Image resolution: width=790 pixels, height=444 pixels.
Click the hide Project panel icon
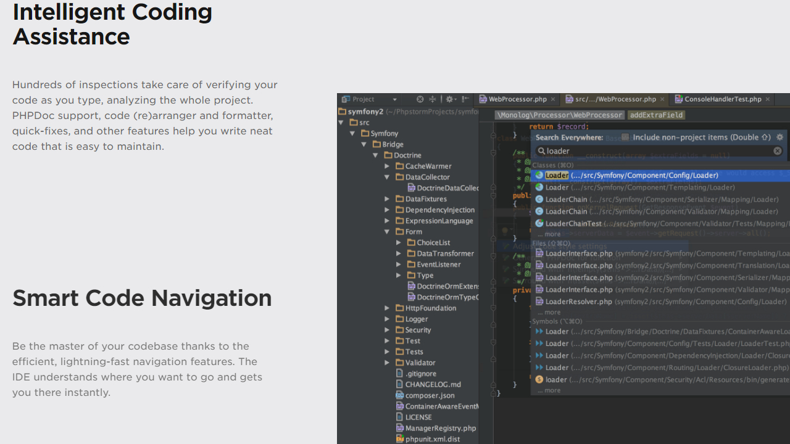[x=465, y=99]
